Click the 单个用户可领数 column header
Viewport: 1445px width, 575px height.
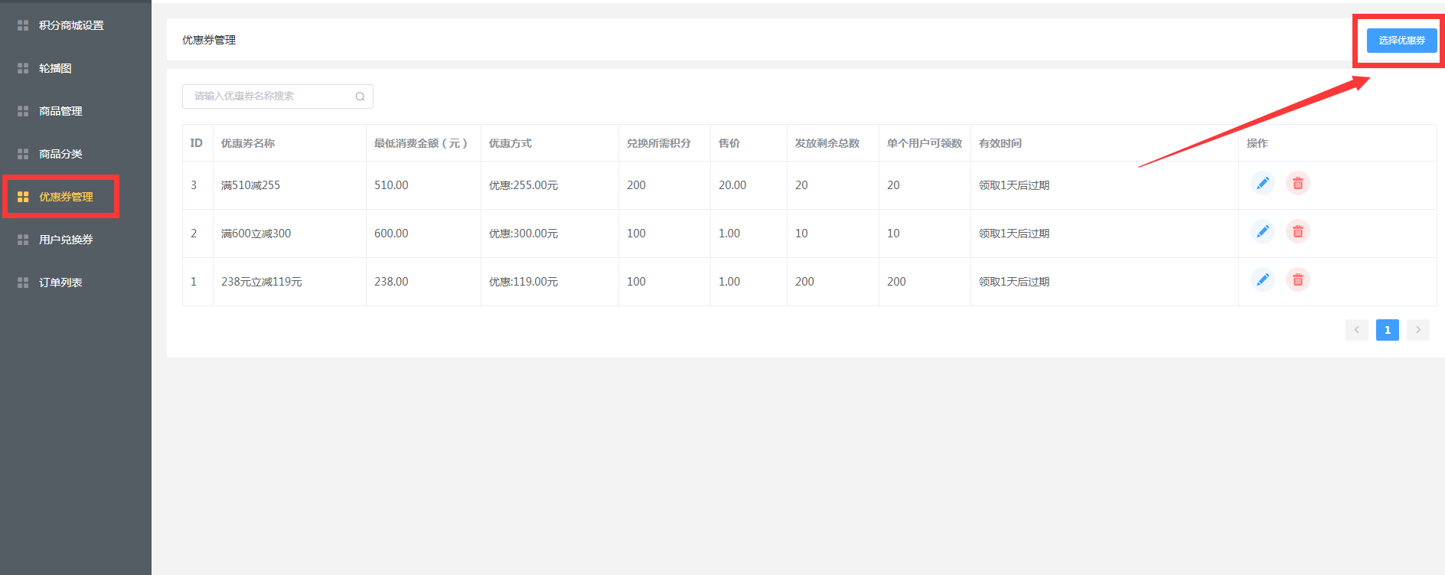(x=924, y=143)
